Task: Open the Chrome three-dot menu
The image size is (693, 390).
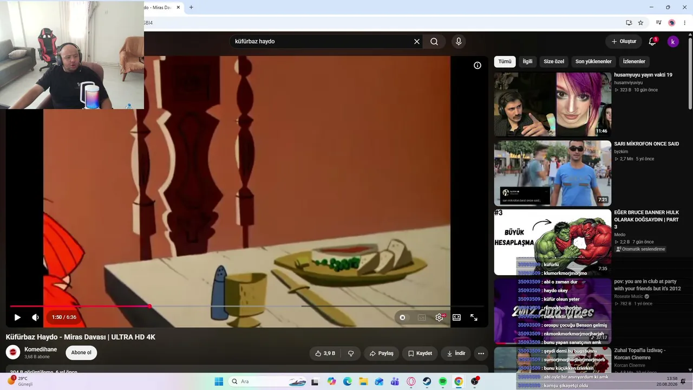Action: pyautogui.click(x=685, y=23)
